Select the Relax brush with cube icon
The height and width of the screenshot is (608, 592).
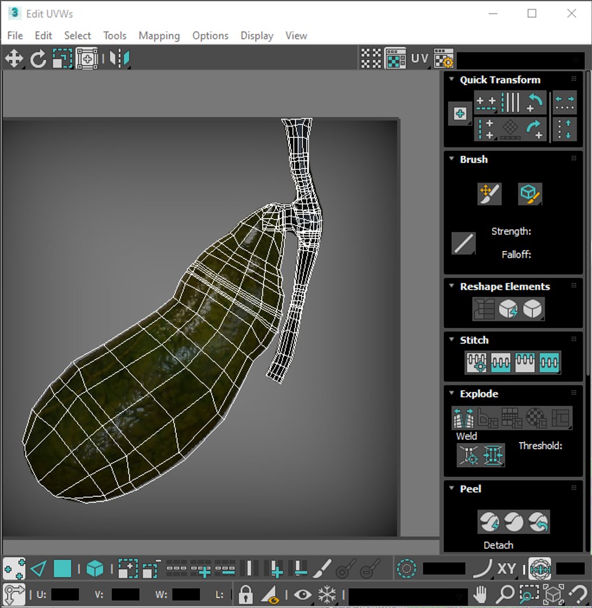(530, 194)
